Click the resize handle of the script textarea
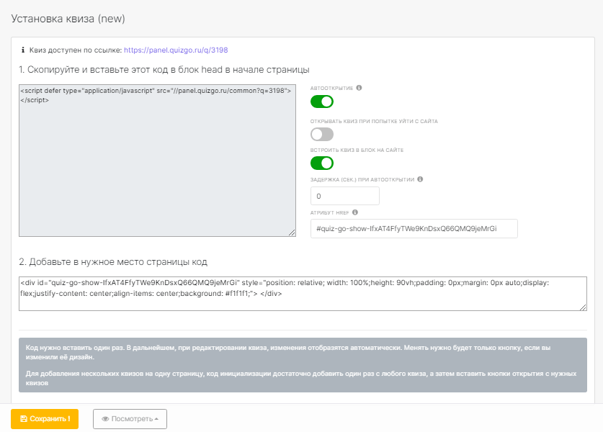The height and width of the screenshot is (432, 603). pos(292,233)
